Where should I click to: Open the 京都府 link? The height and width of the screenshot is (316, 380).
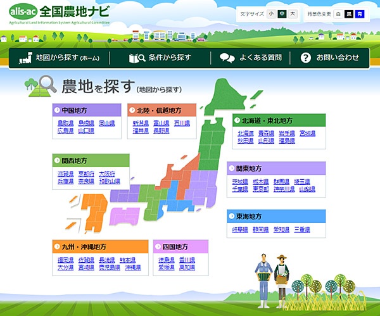pyautogui.click(x=86, y=174)
